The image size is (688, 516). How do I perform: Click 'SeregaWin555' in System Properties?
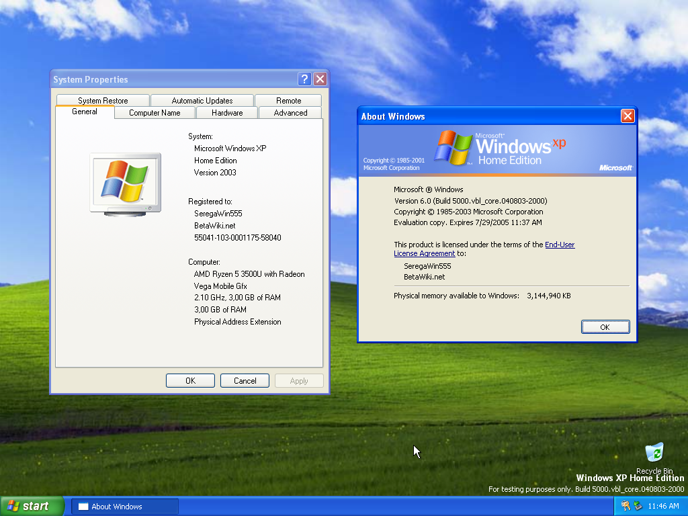click(x=218, y=214)
